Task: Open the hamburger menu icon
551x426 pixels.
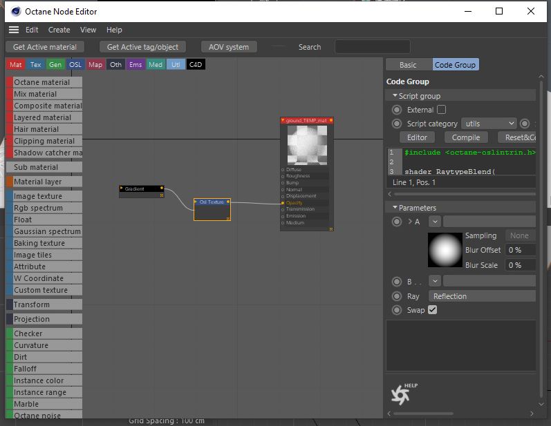Action: tap(14, 30)
